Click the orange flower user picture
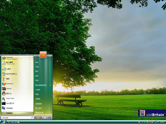The height and width of the screenshot is (124, 166). point(43,55)
